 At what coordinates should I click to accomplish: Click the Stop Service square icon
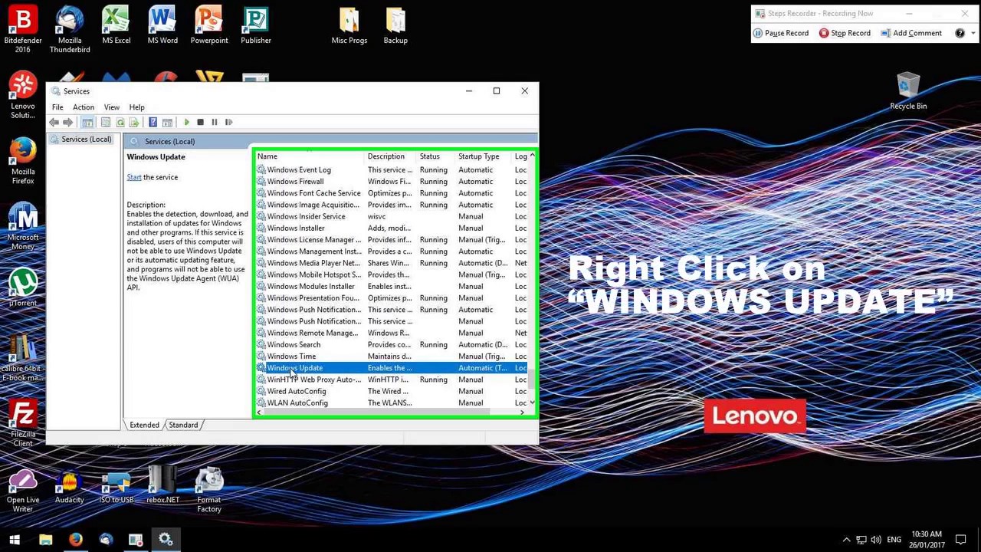(200, 122)
